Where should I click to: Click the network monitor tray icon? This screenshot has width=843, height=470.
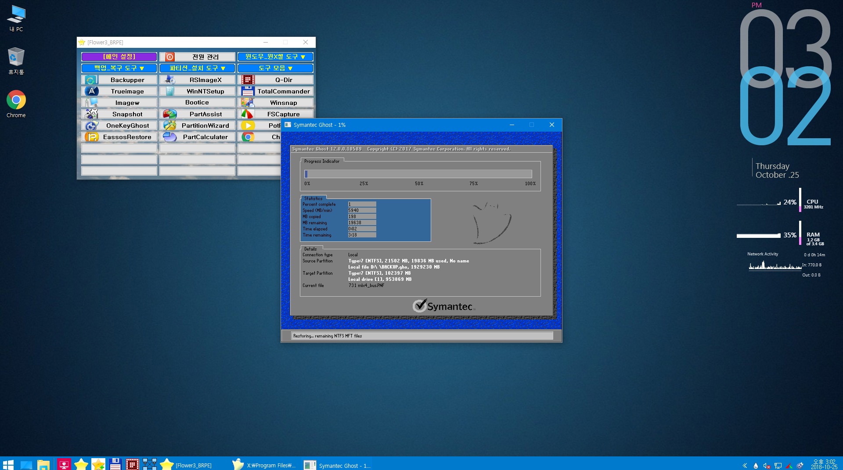tap(778, 466)
